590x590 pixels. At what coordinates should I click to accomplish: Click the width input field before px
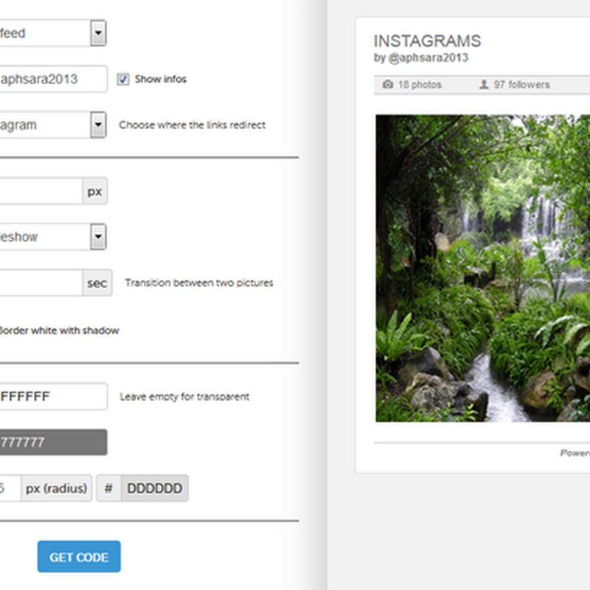tap(41, 191)
